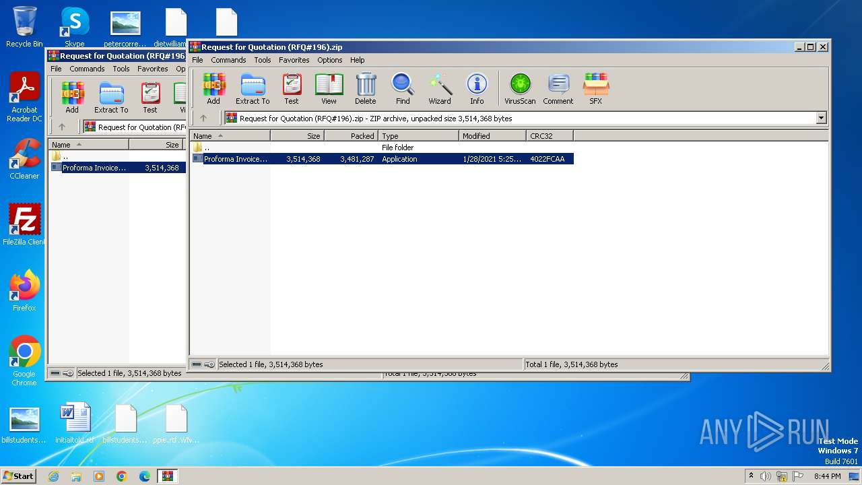Open the Favorites menu in front WinRAR
This screenshot has height=485, width=862.
pyautogui.click(x=294, y=60)
